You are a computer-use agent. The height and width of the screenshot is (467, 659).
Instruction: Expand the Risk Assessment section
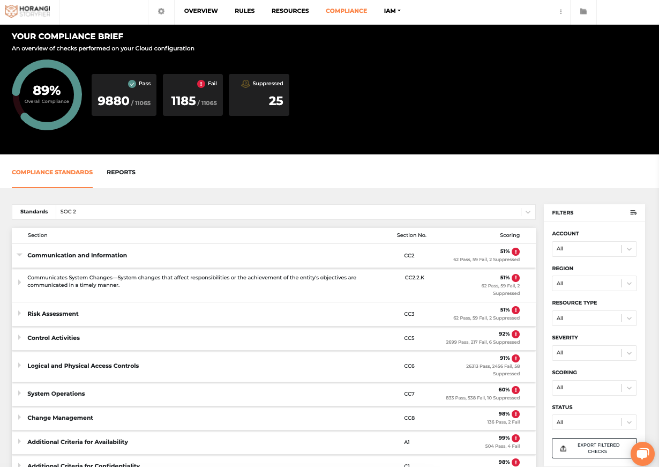point(19,314)
